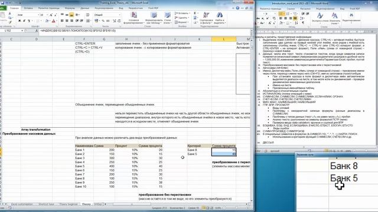The image size is (378, 212).
Task: Select cell containing Банк 8 criterion
Action: (199, 150)
